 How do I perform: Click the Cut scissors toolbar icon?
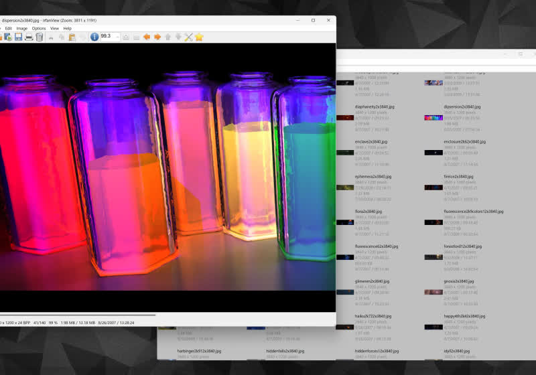51,37
